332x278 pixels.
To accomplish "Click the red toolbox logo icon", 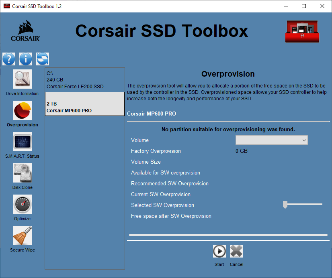I will tap(302, 30).
